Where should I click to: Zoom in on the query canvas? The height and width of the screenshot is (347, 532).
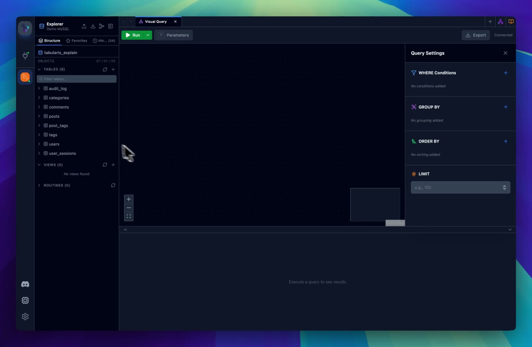(x=129, y=199)
